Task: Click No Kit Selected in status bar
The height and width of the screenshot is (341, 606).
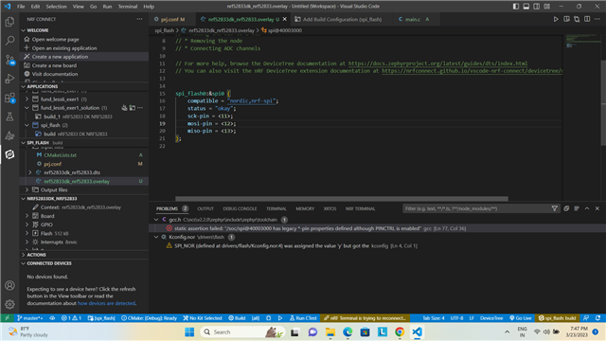Action: click(203, 318)
